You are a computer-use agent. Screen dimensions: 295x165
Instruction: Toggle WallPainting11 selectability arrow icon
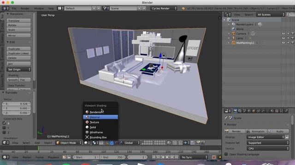[288, 43]
